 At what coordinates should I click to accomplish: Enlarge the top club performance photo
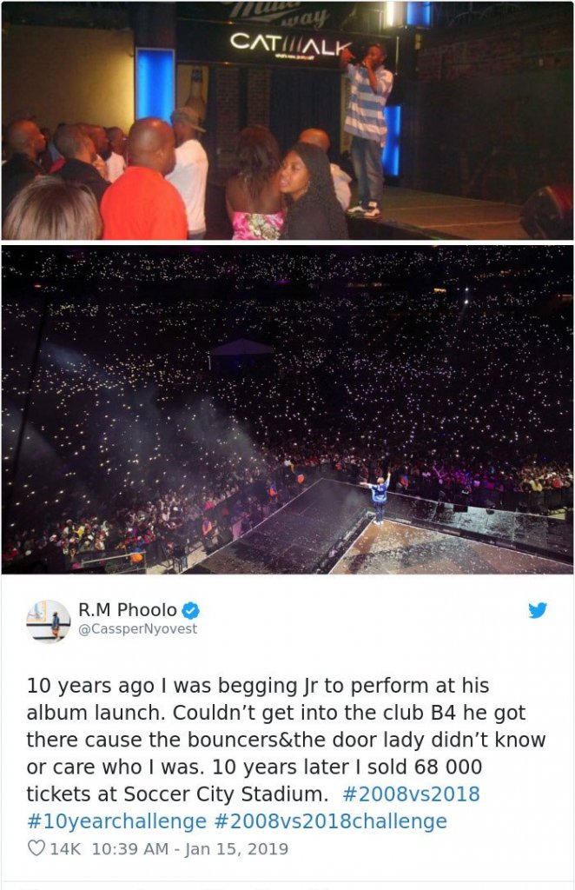click(x=287, y=120)
